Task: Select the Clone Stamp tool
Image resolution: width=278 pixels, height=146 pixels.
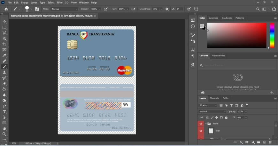Action: 4,73
